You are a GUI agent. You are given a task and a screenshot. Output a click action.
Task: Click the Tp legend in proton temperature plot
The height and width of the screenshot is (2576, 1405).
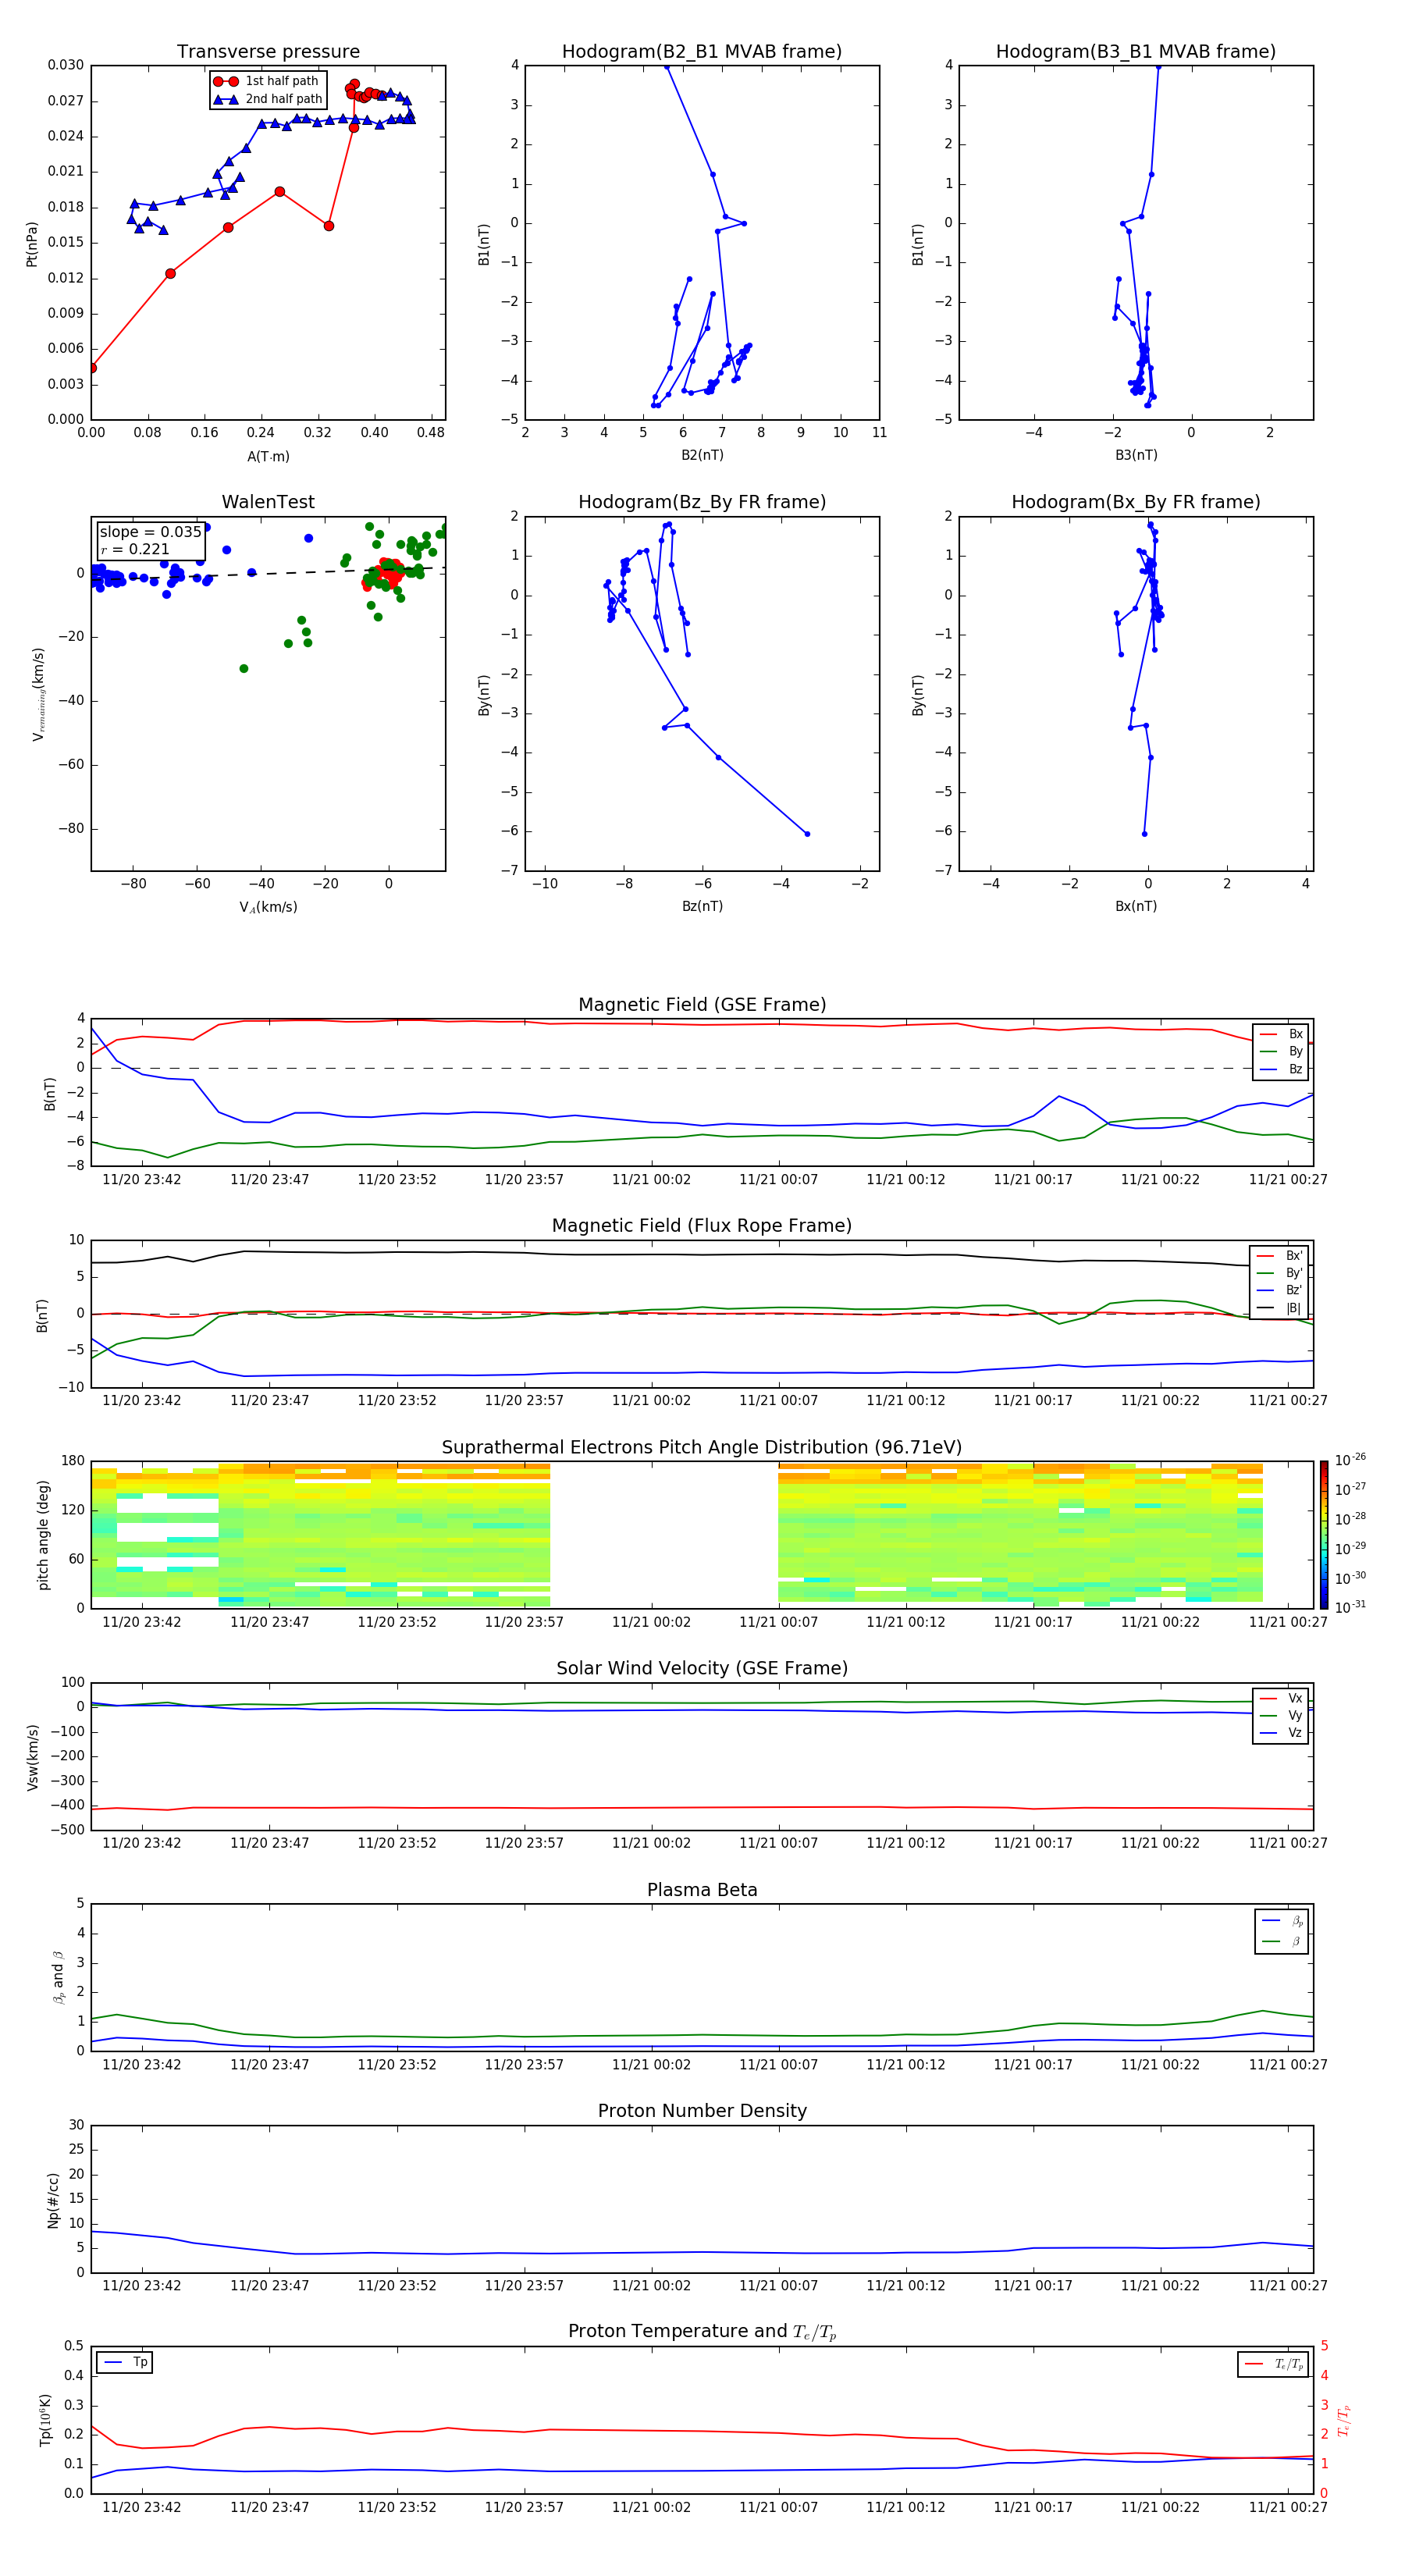[x=125, y=2362]
